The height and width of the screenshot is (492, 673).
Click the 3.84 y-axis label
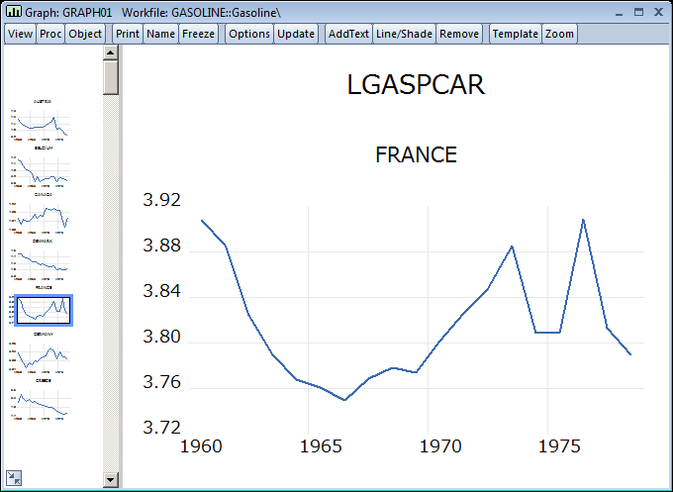point(161,291)
